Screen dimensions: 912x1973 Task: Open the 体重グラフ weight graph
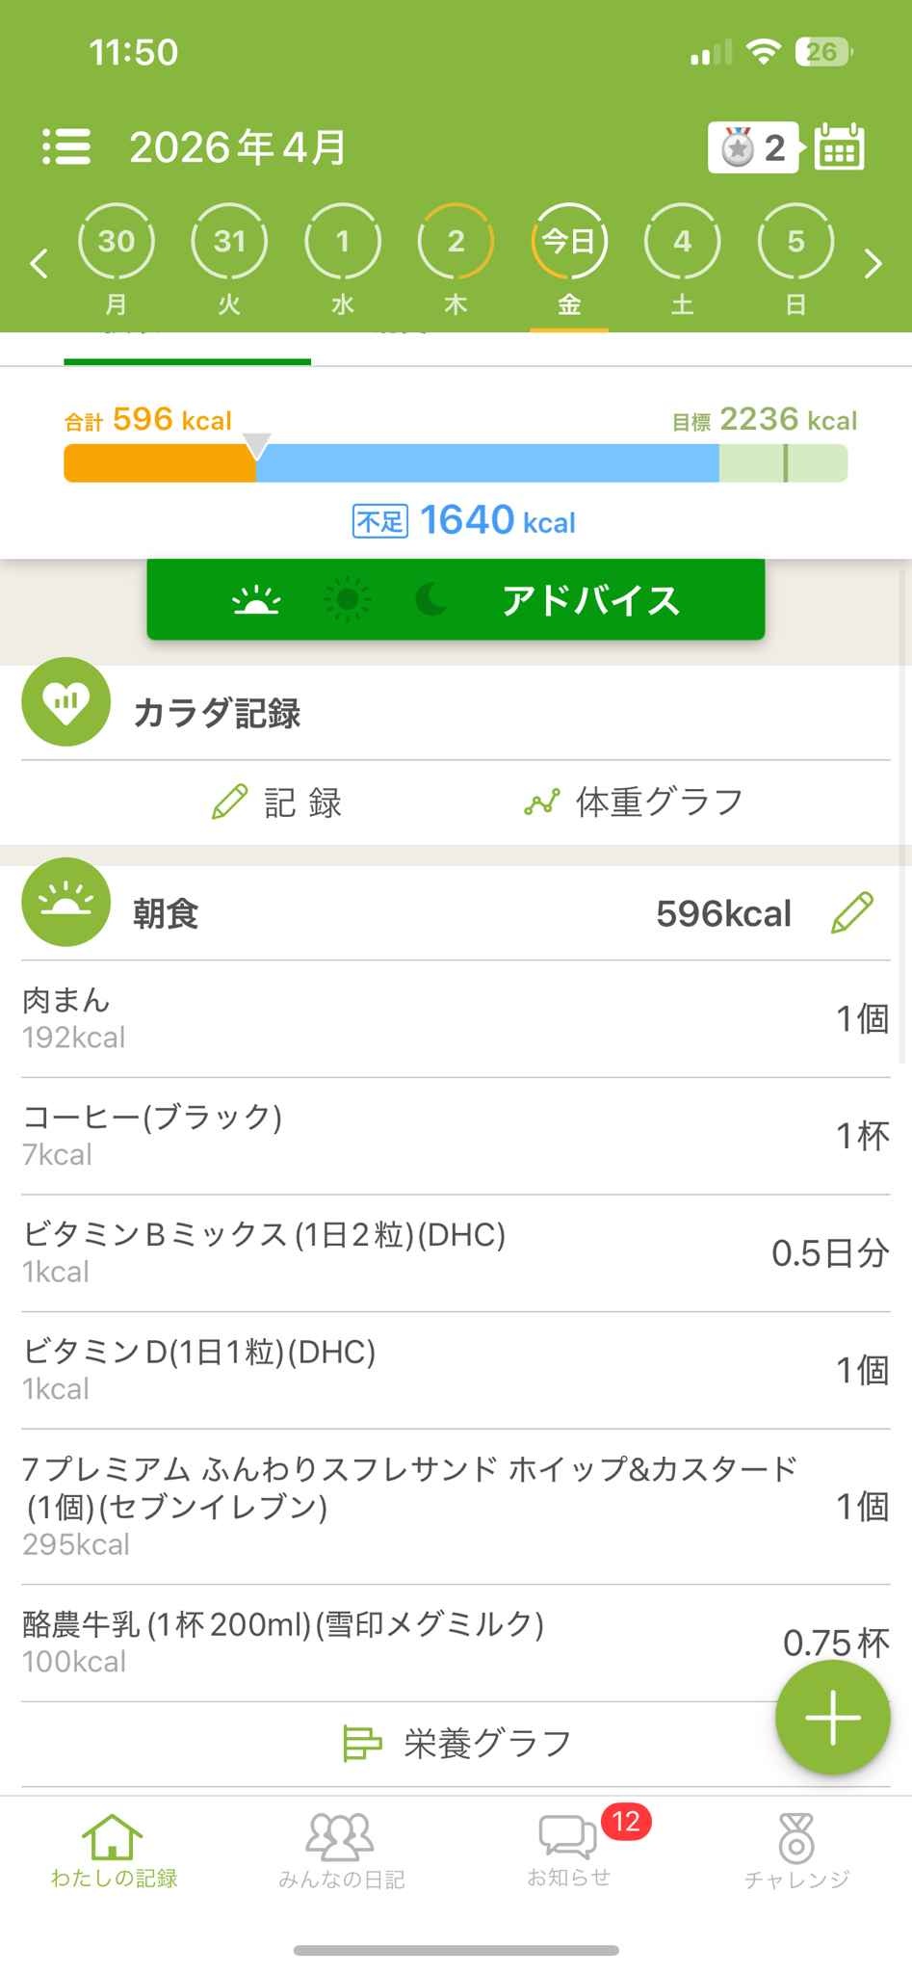tap(634, 802)
